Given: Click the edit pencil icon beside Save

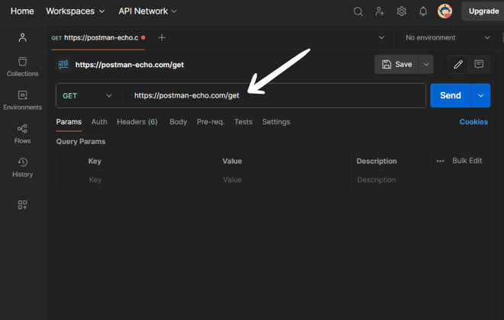Looking at the screenshot, I should [458, 65].
